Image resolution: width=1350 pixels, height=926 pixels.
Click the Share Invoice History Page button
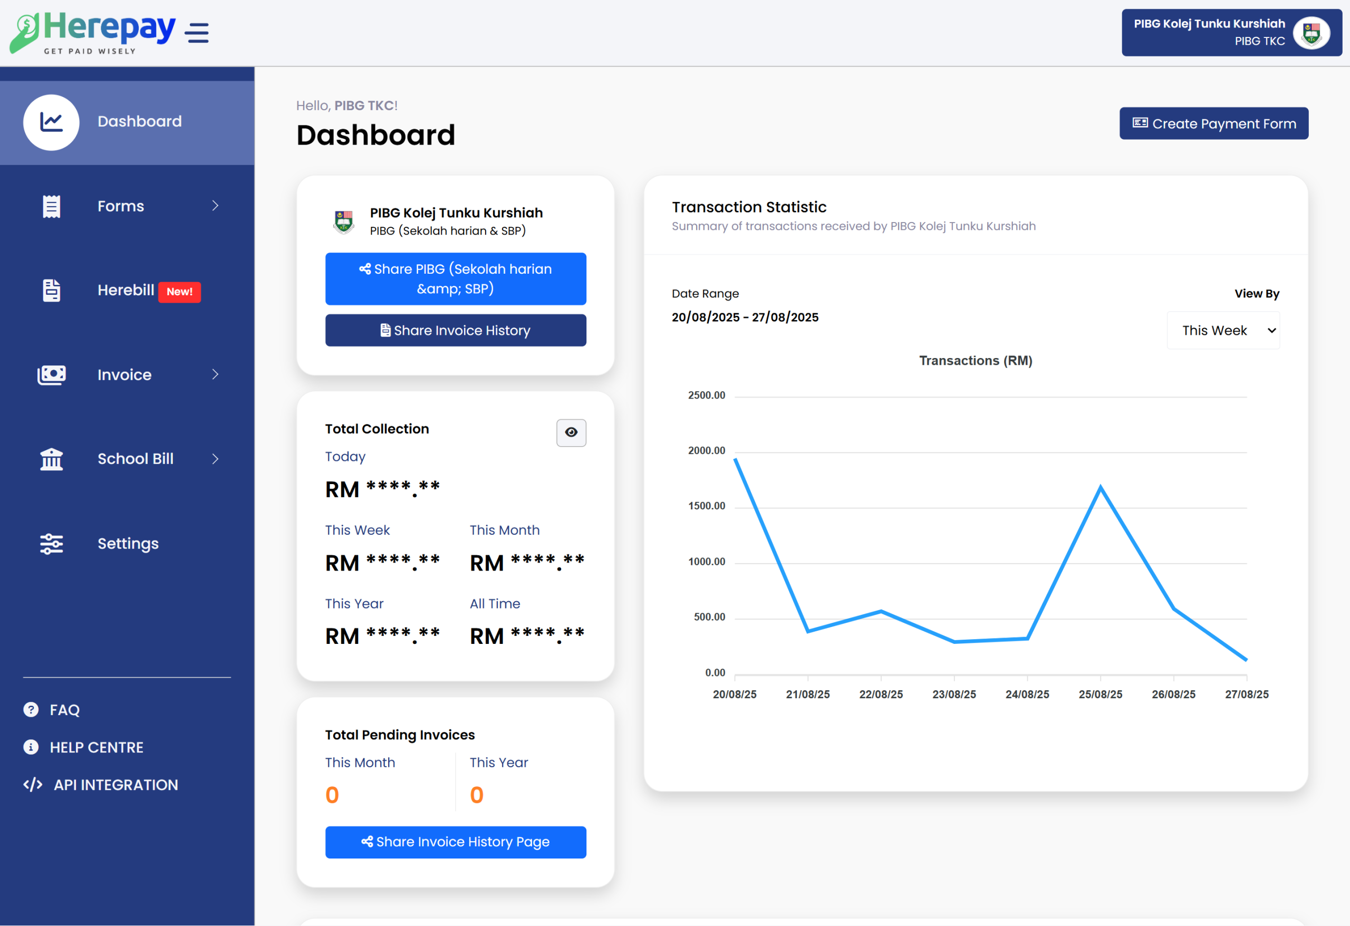pos(456,842)
